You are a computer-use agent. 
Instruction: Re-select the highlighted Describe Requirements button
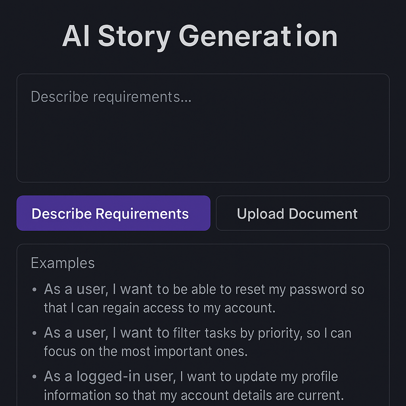tap(113, 213)
